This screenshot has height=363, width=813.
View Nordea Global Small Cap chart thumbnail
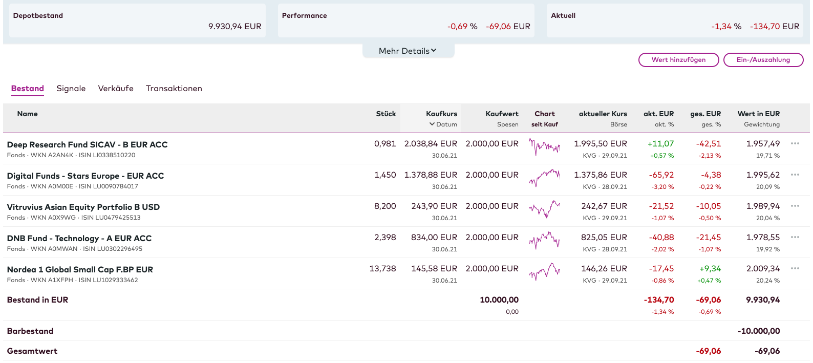click(544, 272)
